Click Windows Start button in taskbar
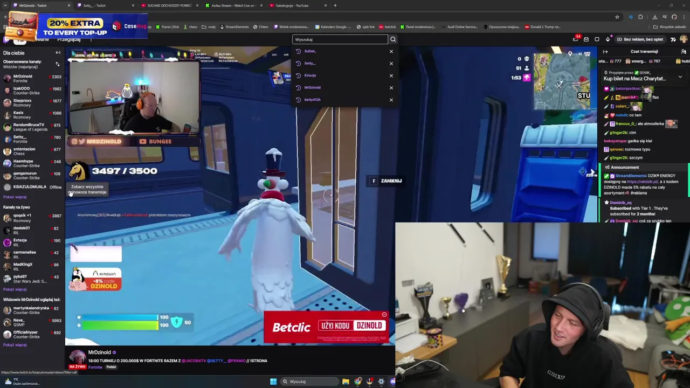 tap(273, 382)
